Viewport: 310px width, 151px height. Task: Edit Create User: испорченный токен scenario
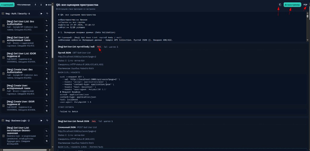click(x=47, y=85)
